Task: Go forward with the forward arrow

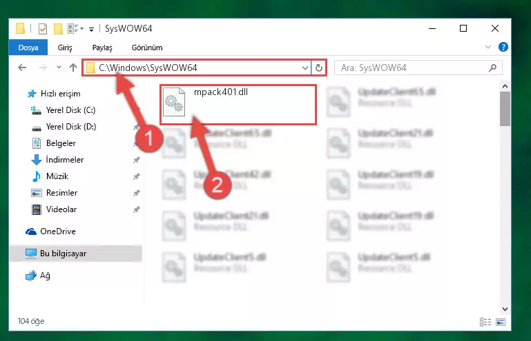Action: tap(42, 68)
